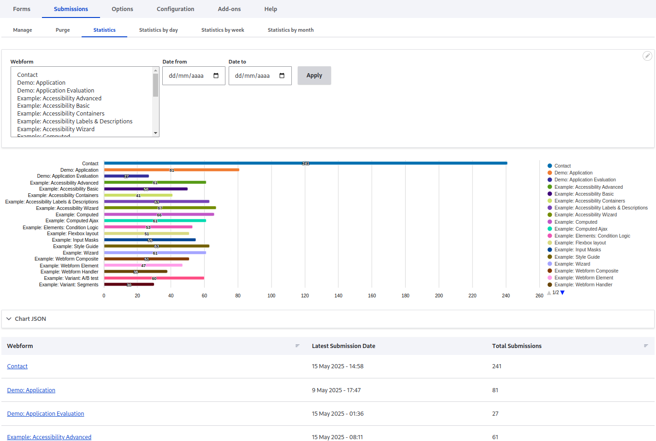Click the "9 May 2025 - 17:47" date cell

(x=336, y=390)
